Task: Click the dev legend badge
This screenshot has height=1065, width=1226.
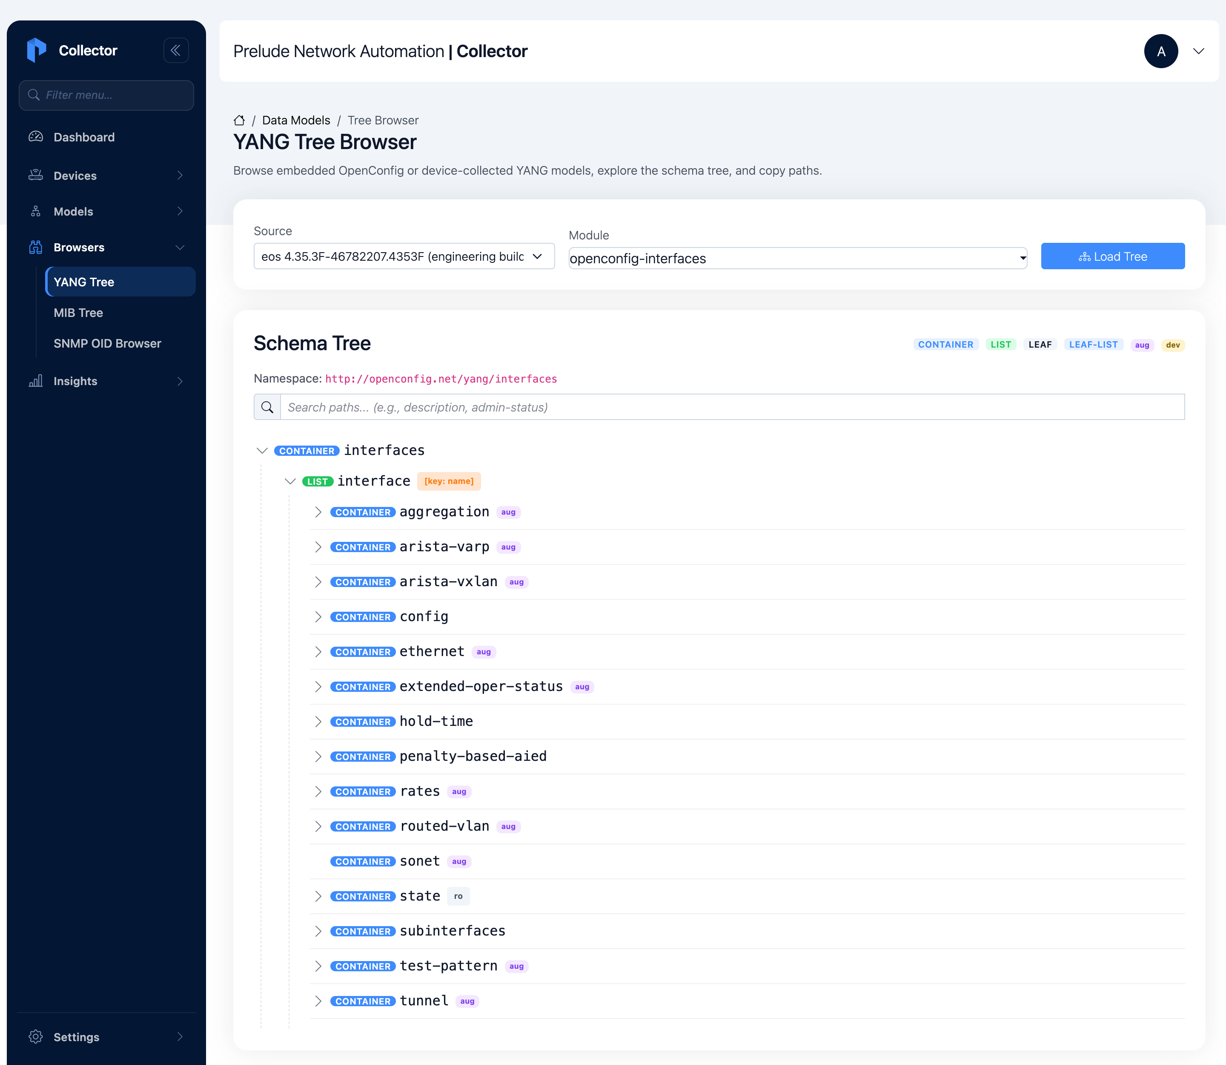Action: [1172, 345]
